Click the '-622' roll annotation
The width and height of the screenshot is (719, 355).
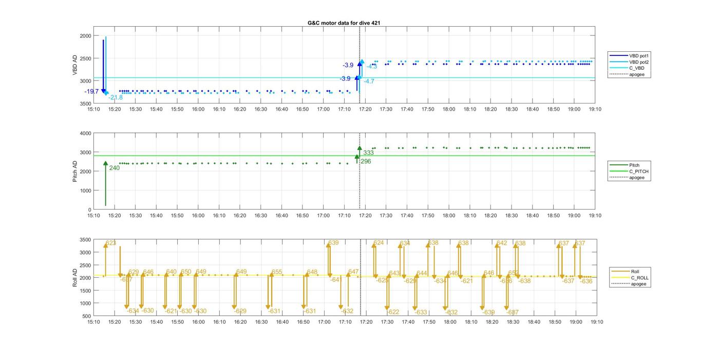click(392, 312)
